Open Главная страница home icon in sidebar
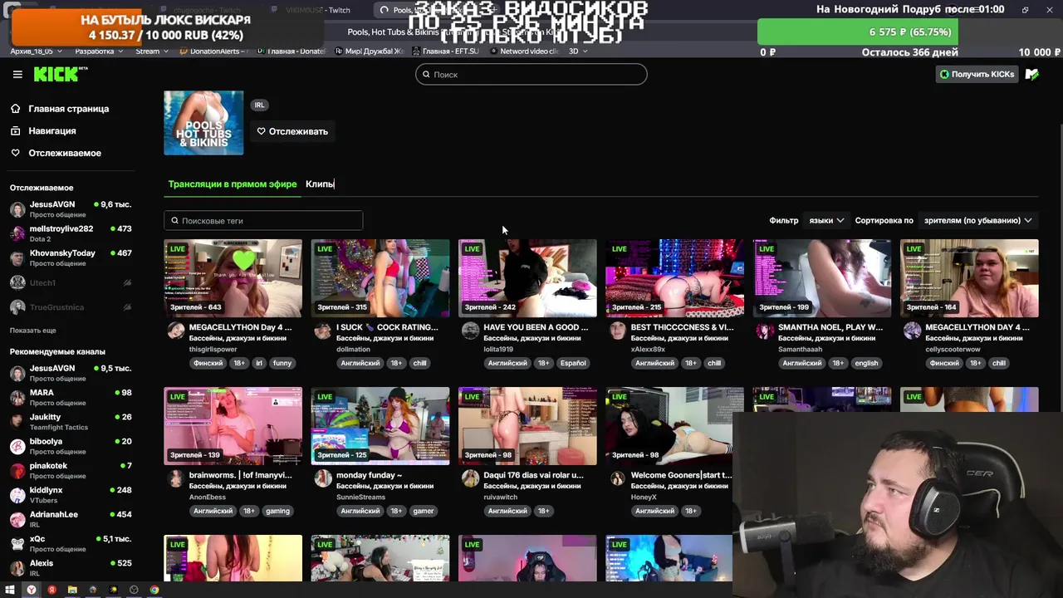The width and height of the screenshot is (1063, 598). pos(15,109)
